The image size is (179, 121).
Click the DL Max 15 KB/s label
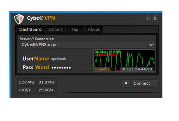(108, 52)
